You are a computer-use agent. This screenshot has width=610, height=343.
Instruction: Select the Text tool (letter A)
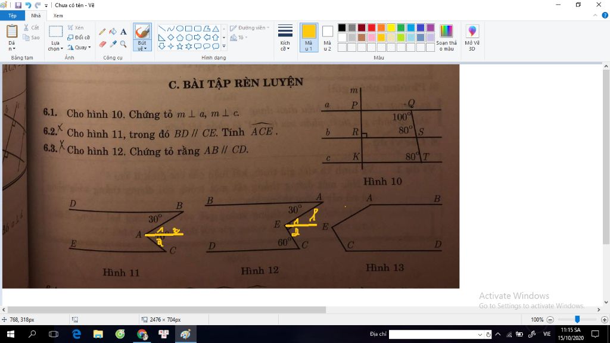(x=123, y=32)
